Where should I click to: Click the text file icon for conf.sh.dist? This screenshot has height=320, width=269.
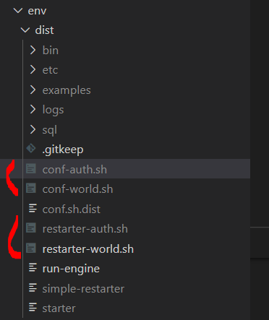(33, 208)
